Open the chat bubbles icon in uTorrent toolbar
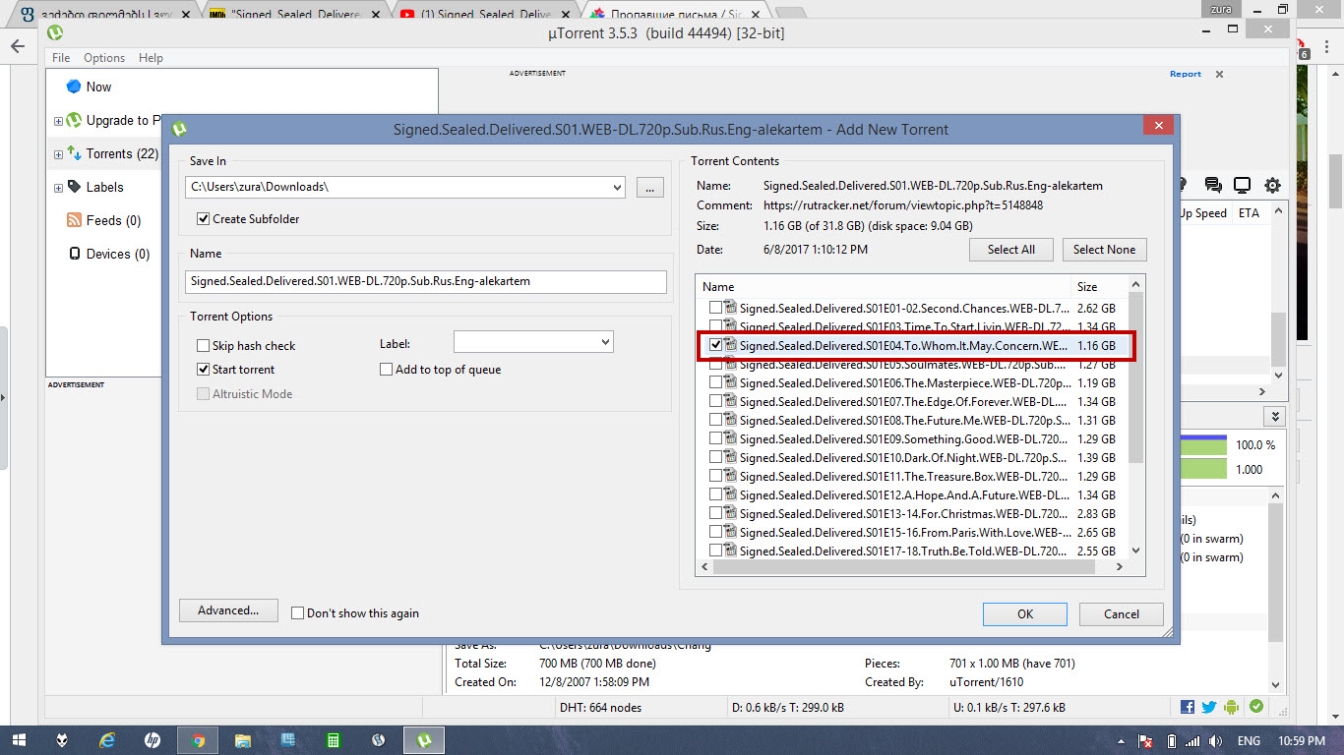1344x755 pixels. pos(1213,185)
